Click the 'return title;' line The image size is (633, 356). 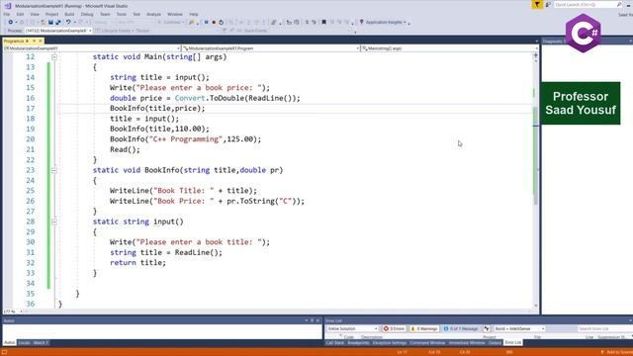coord(137,263)
